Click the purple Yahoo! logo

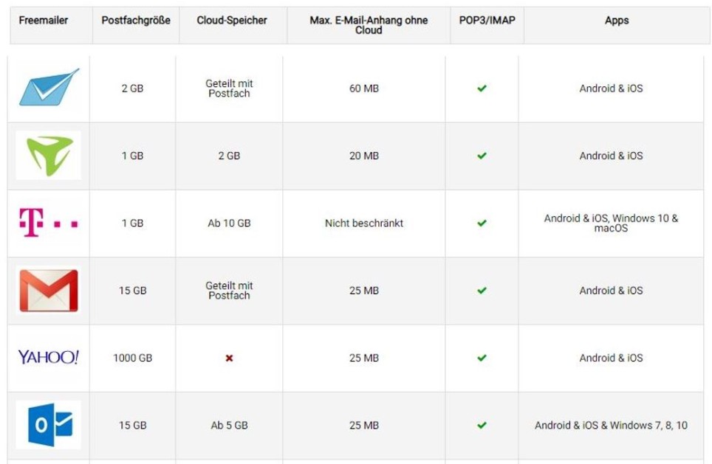pos(49,358)
